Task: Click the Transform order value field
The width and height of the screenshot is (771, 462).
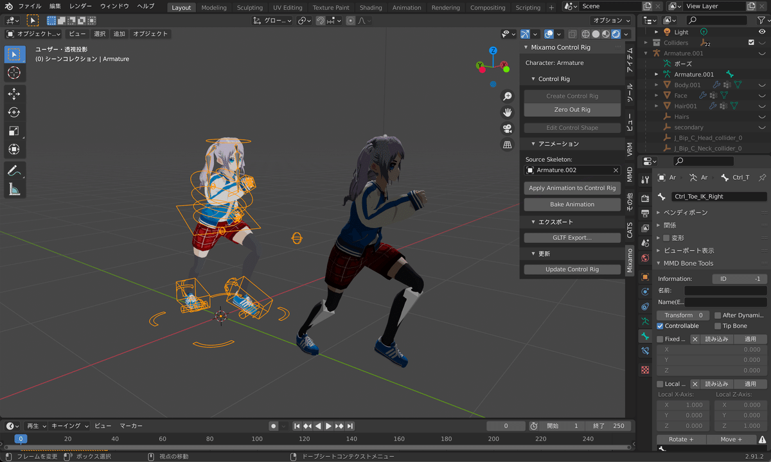Action: click(x=682, y=315)
